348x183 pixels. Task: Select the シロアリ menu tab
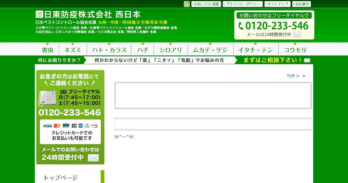(x=171, y=49)
